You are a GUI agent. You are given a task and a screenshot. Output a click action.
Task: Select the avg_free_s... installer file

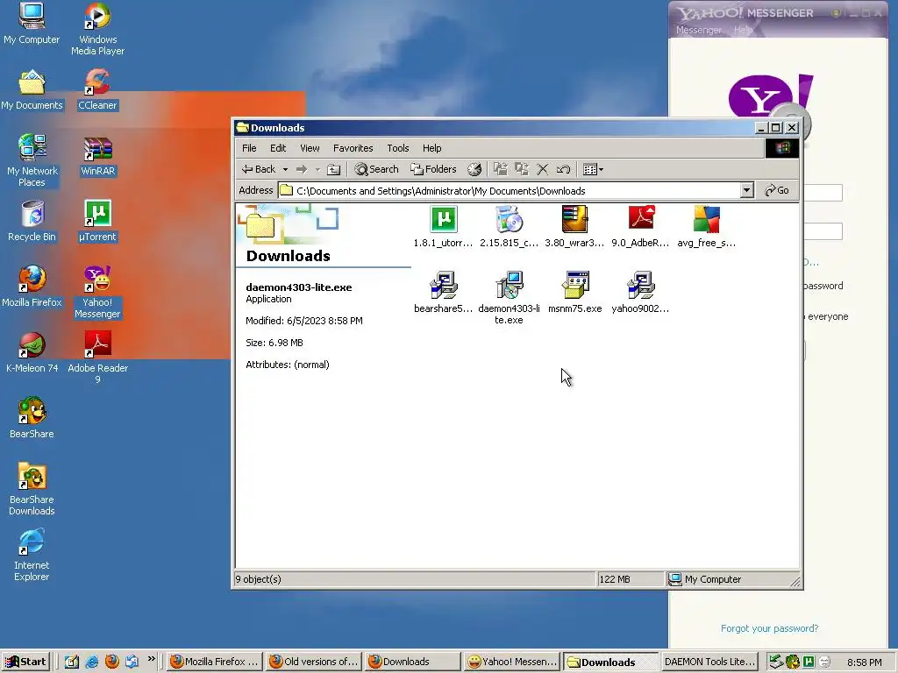tap(706, 220)
